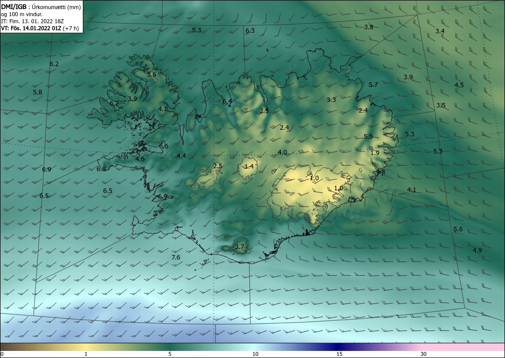Click the 1.9 value label

click(x=375, y=153)
